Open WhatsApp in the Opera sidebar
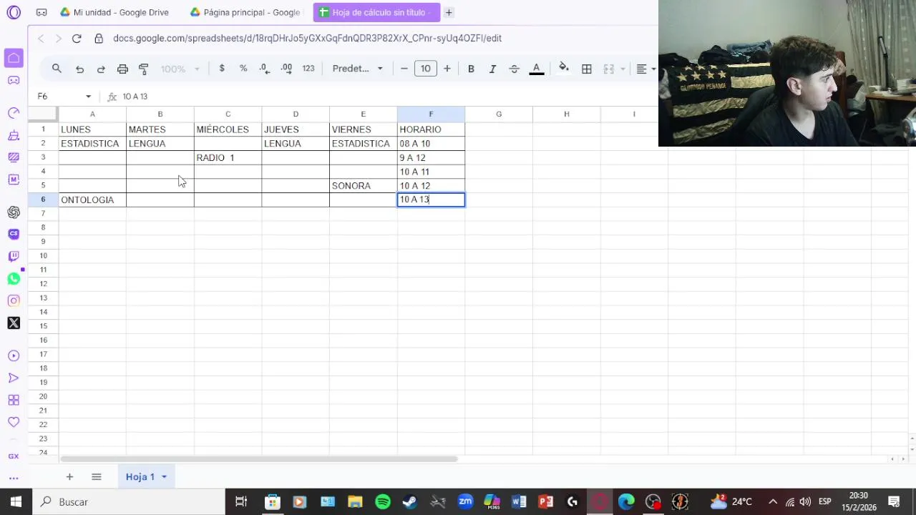 (x=14, y=278)
